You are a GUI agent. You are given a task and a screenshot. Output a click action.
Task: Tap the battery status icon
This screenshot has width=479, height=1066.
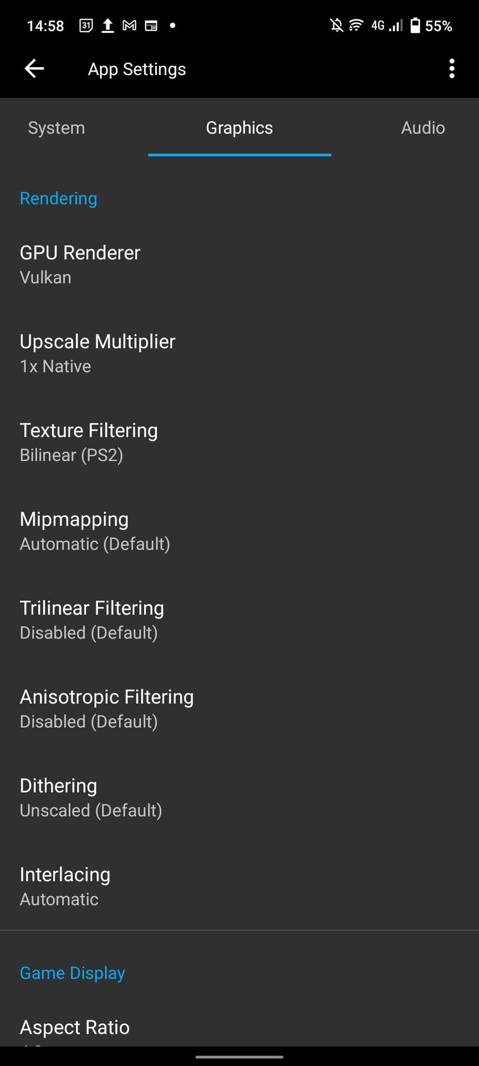(x=415, y=26)
